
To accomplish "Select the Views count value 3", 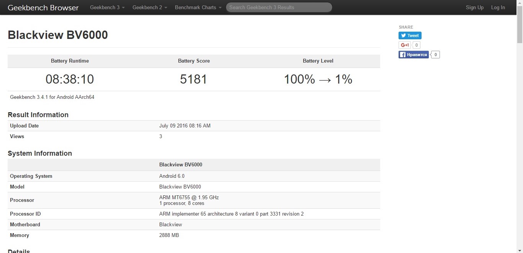I will pos(161,136).
